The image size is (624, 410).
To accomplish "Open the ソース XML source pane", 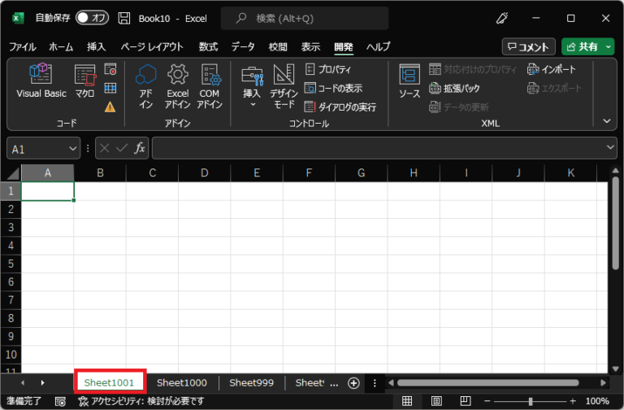I will 409,82.
